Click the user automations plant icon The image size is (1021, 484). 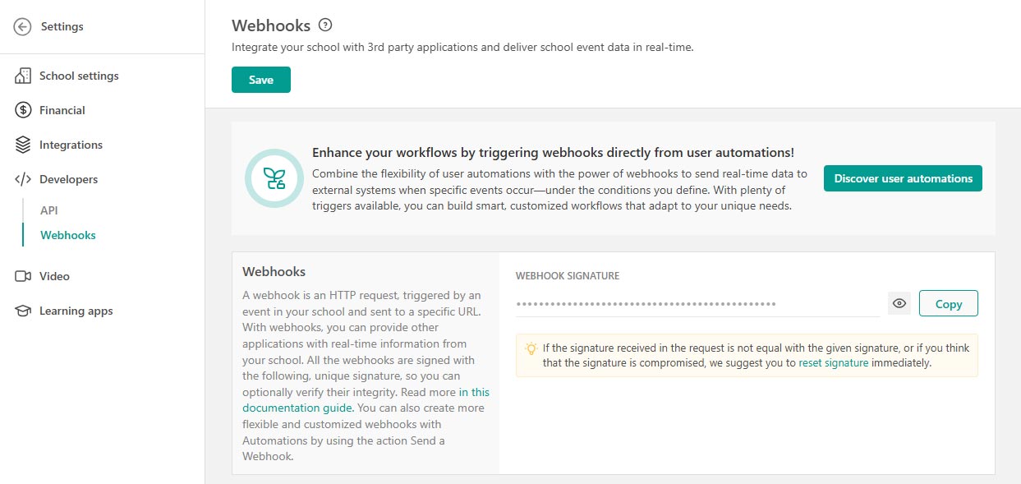274,178
